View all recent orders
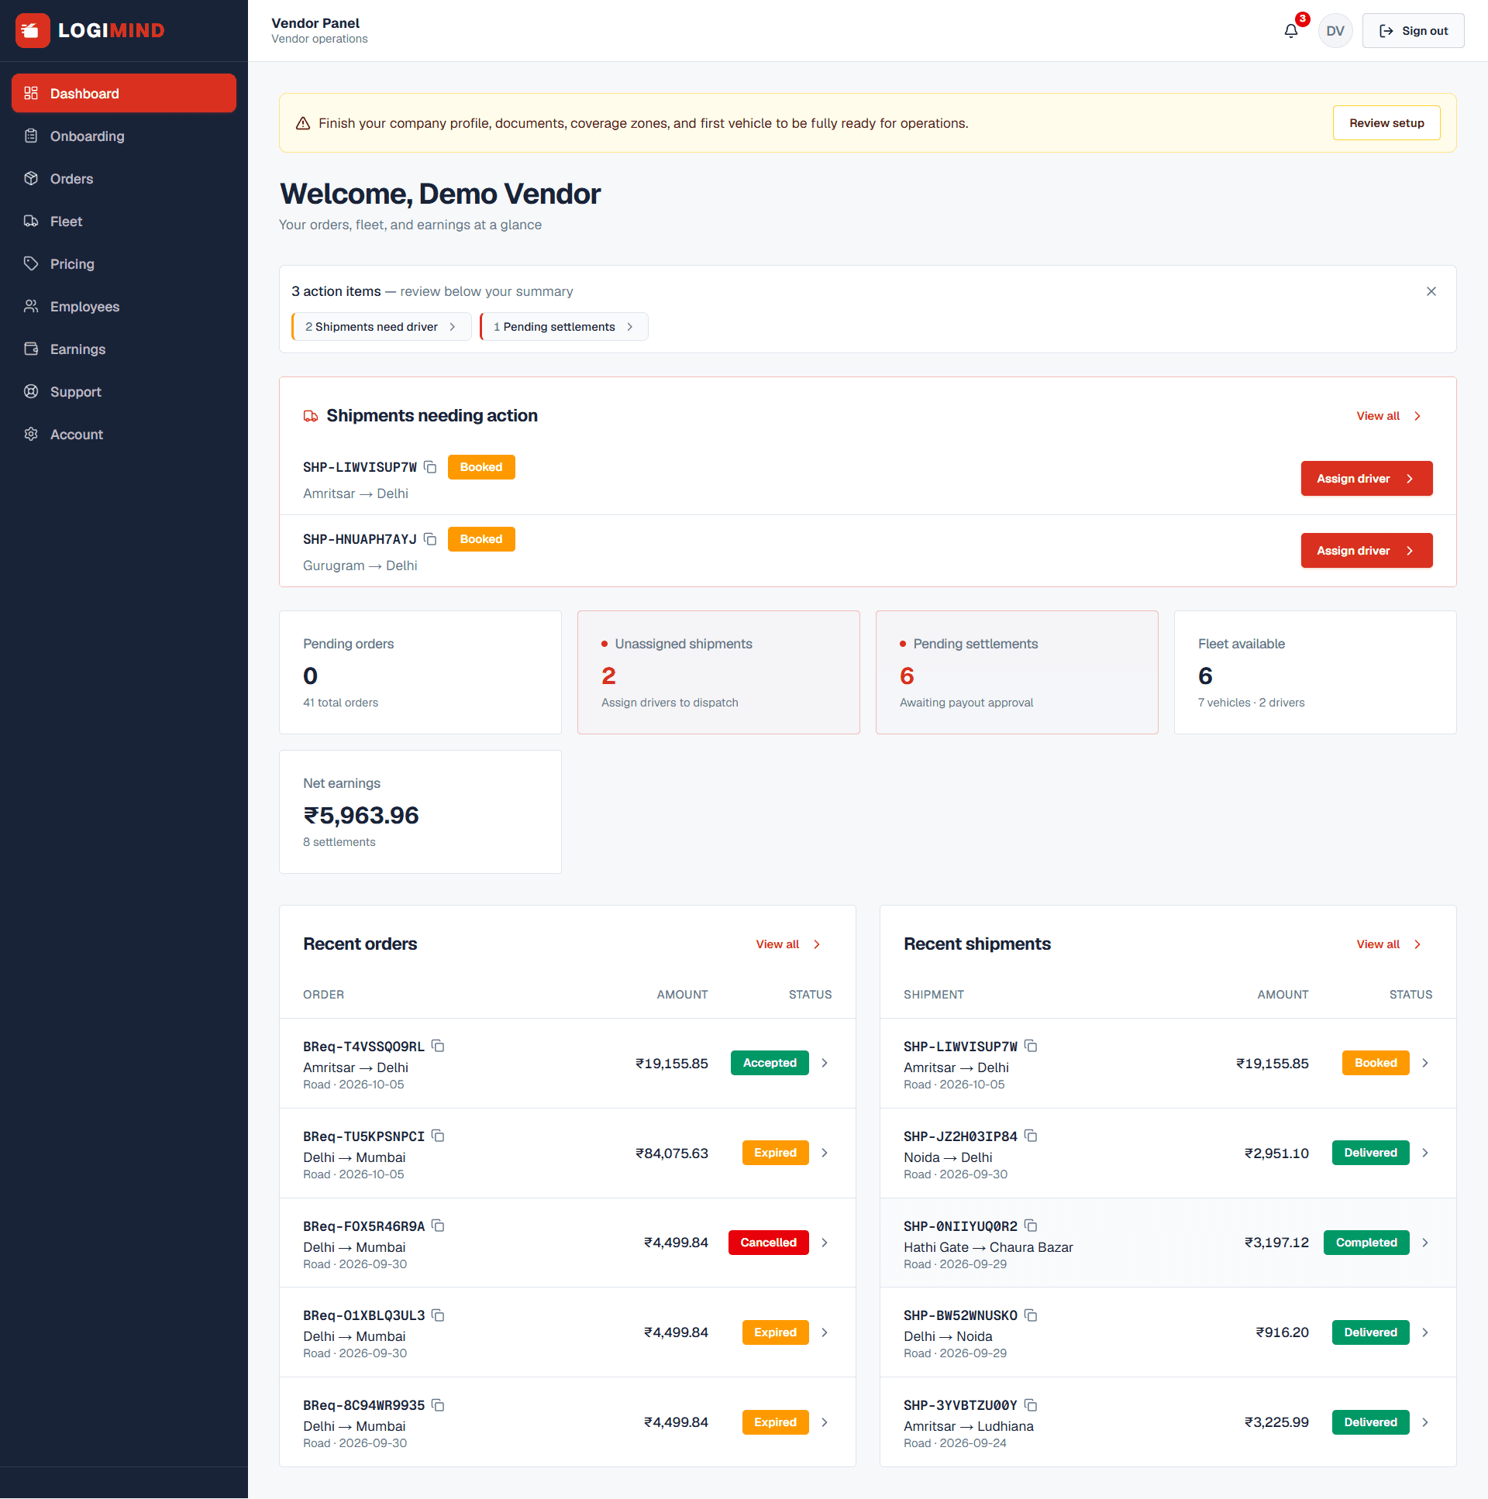This screenshot has width=1488, height=1499. point(787,944)
